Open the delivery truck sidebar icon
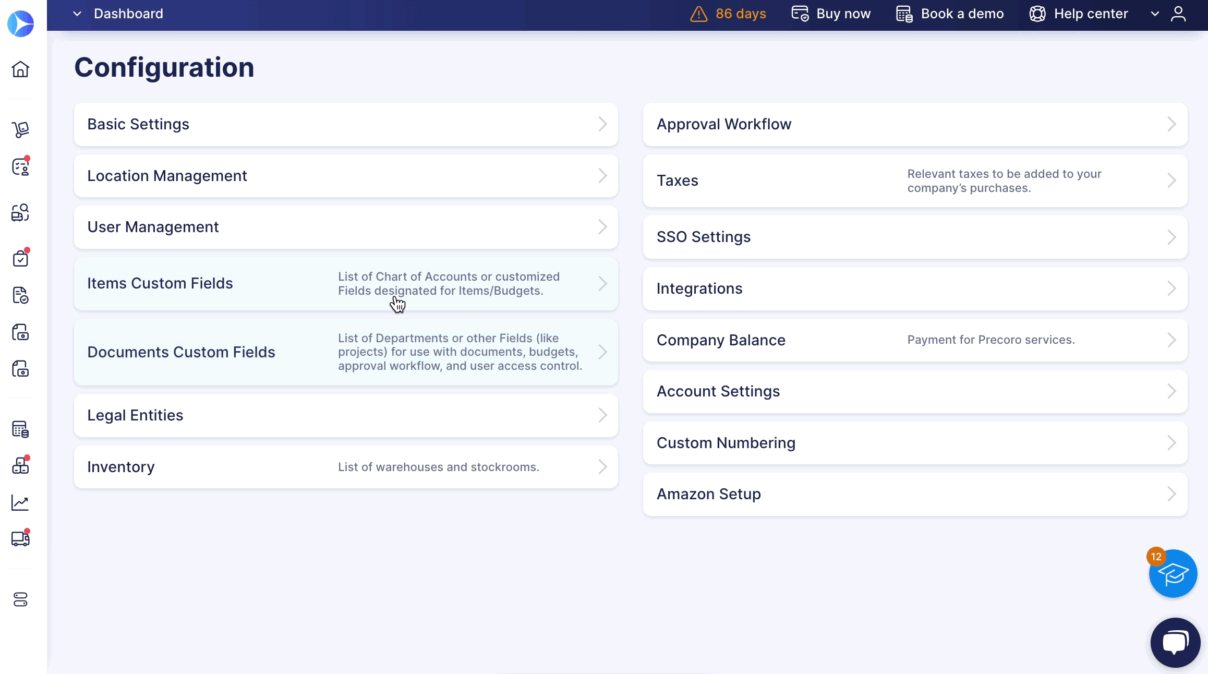The width and height of the screenshot is (1208, 674). pyautogui.click(x=20, y=539)
